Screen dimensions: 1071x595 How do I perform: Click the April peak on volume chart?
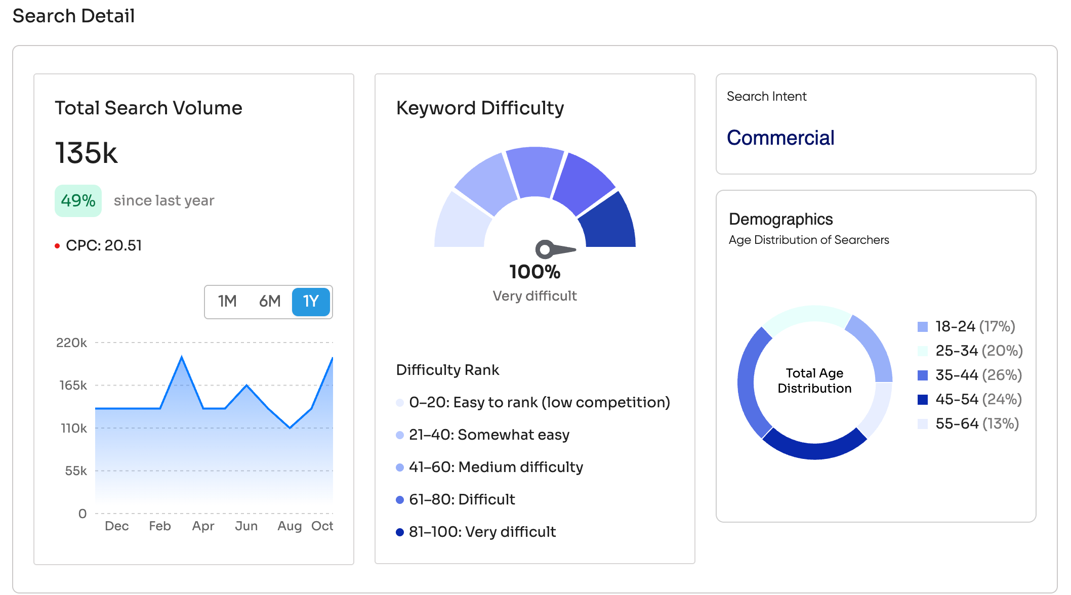click(x=182, y=357)
